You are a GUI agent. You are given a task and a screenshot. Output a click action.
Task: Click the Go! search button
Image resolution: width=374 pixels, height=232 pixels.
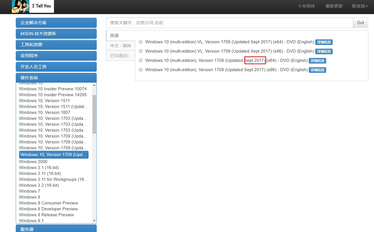click(360, 23)
